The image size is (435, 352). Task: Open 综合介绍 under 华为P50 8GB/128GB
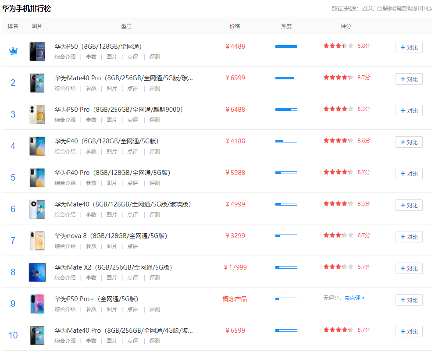[x=65, y=57]
